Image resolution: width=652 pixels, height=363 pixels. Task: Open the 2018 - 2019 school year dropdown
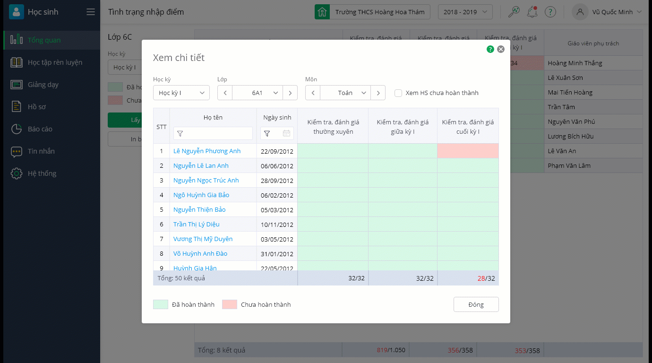(x=465, y=12)
